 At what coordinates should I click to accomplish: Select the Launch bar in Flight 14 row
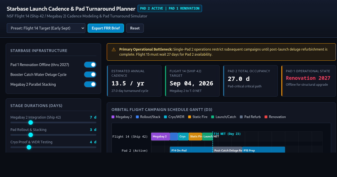click(x=207, y=137)
